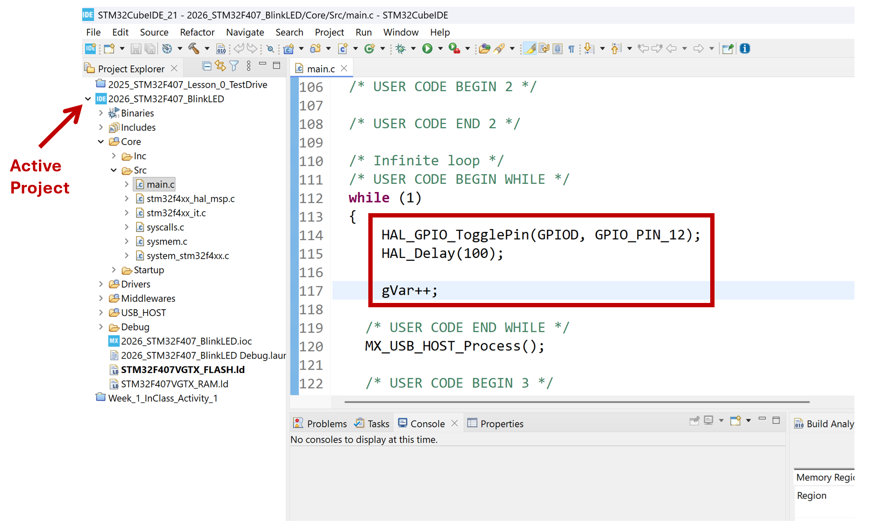Switch to the Problems tab
The height and width of the screenshot is (531, 877).
(321, 423)
